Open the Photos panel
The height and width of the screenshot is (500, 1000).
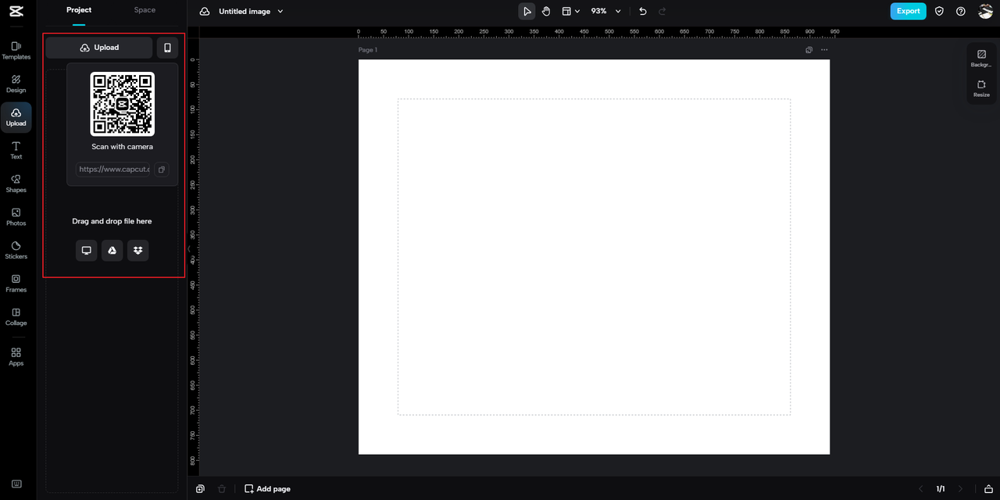click(x=16, y=217)
